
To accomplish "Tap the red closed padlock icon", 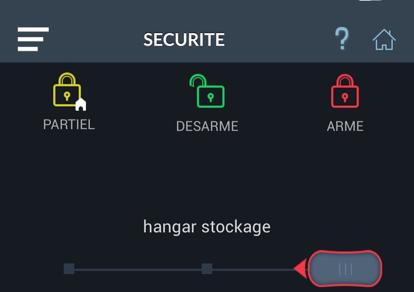I will (345, 91).
